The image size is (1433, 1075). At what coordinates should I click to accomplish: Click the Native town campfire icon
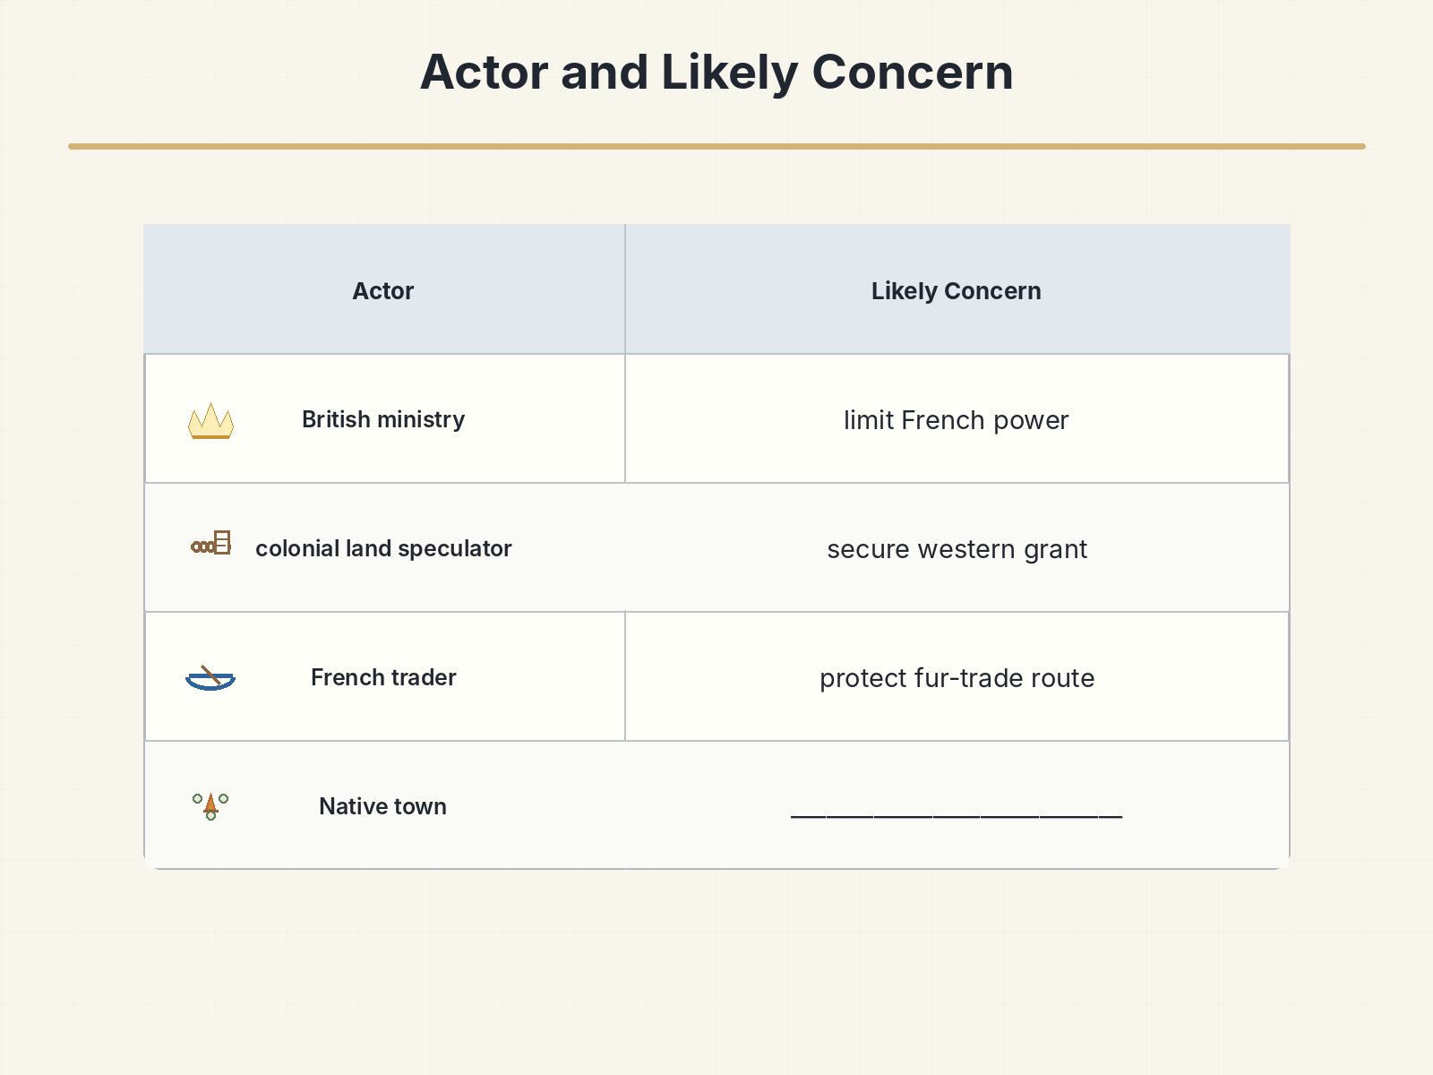210,806
